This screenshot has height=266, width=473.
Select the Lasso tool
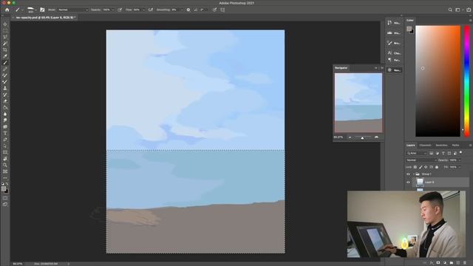(5, 37)
